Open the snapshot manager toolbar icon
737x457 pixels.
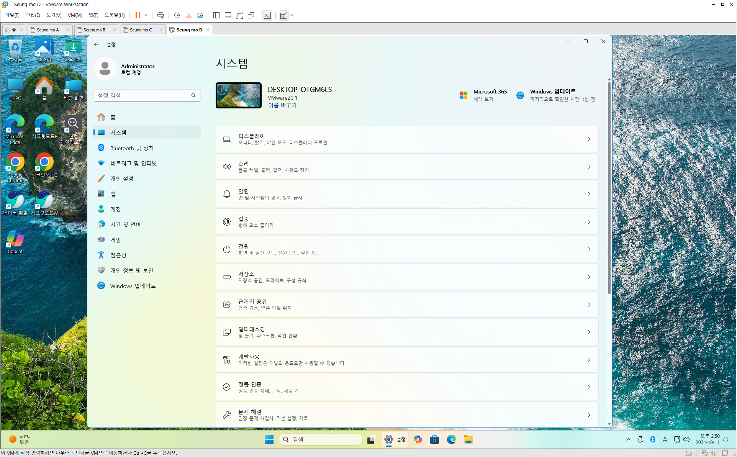tap(200, 15)
